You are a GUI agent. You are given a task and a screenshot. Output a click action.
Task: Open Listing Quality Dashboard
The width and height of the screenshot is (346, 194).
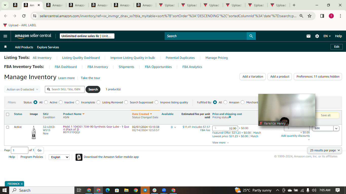pyautogui.click(x=81, y=58)
